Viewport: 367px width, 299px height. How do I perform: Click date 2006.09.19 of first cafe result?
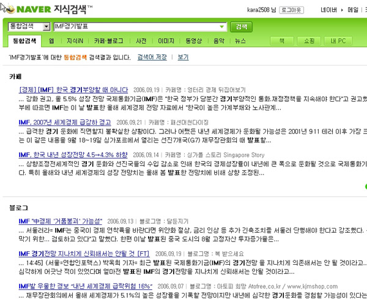tap(146, 90)
